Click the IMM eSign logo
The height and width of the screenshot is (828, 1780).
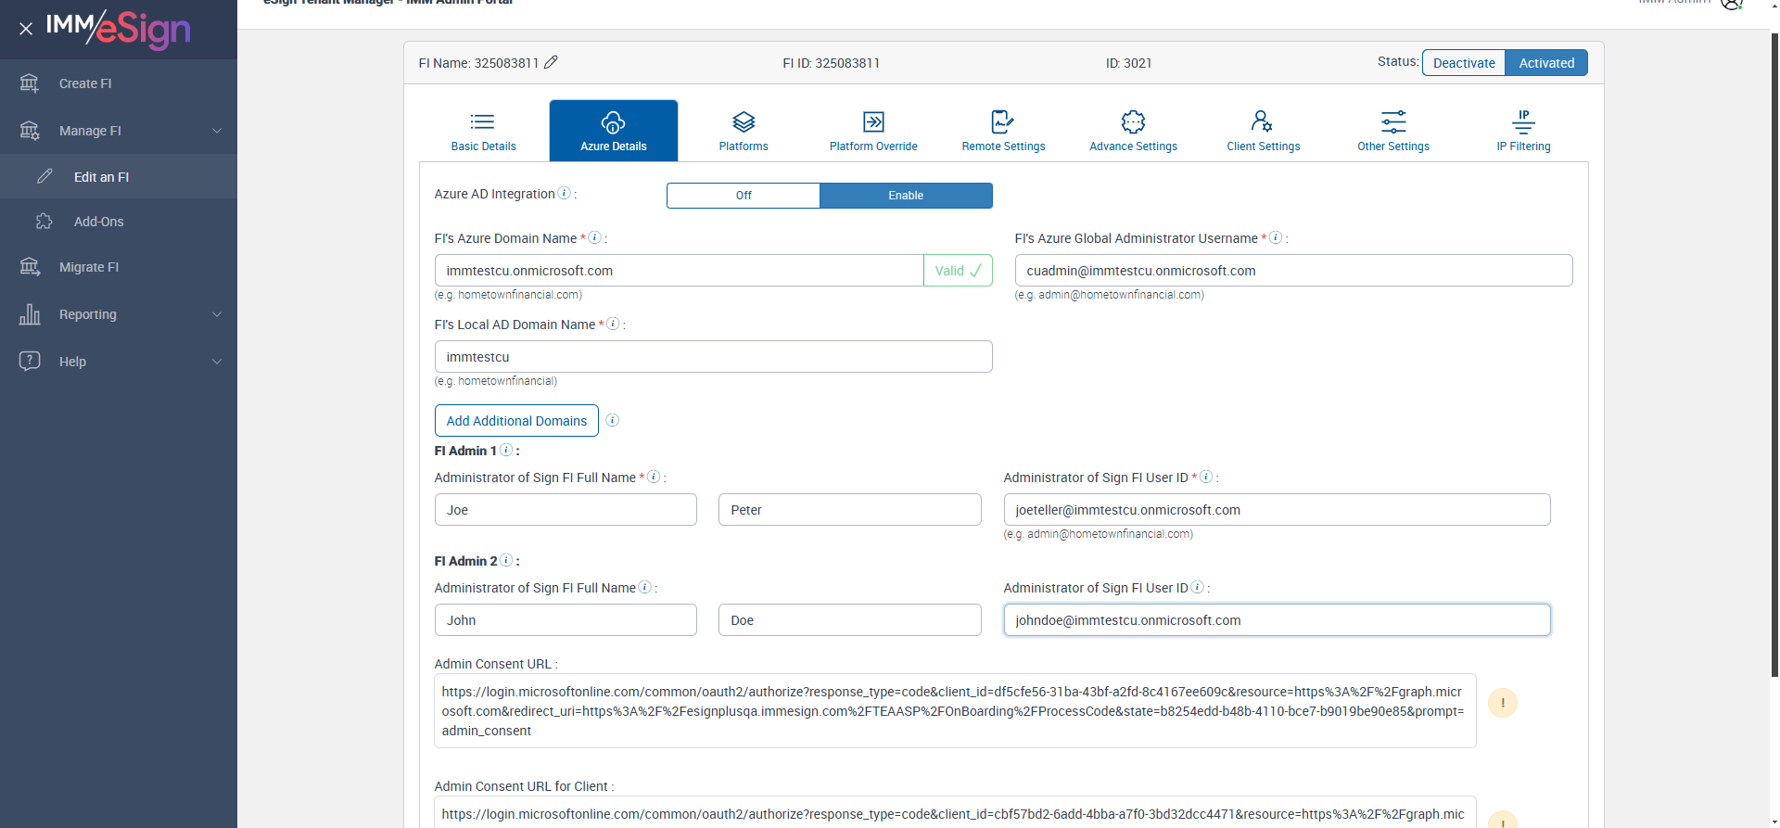[x=119, y=29]
